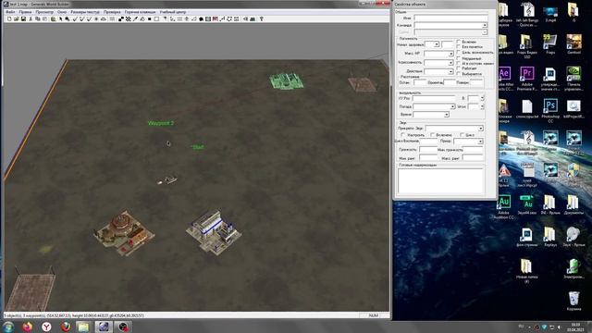Select the pointer arrow tool in toolbar
This screenshot has height=333, width=592.
click(x=60, y=18)
